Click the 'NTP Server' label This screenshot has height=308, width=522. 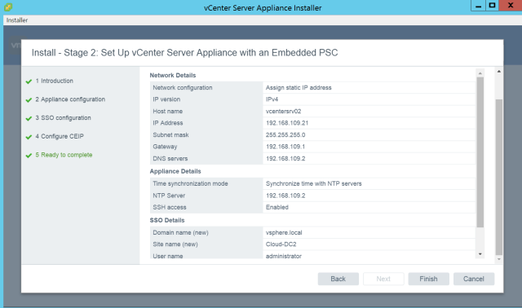(x=169, y=196)
